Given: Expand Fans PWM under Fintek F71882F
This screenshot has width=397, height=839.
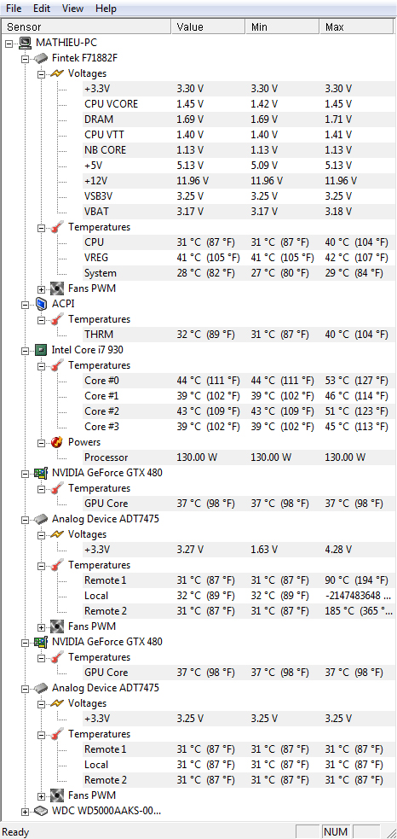Looking at the screenshot, I should (41, 289).
